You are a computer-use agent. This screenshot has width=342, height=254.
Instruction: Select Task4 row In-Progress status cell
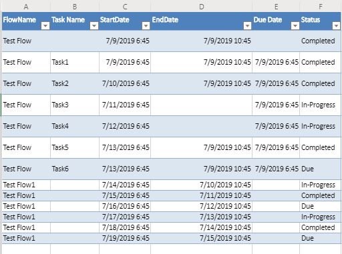click(320, 126)
